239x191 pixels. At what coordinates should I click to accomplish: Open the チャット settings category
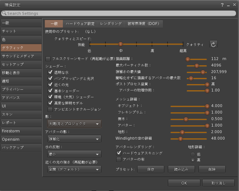21,31
